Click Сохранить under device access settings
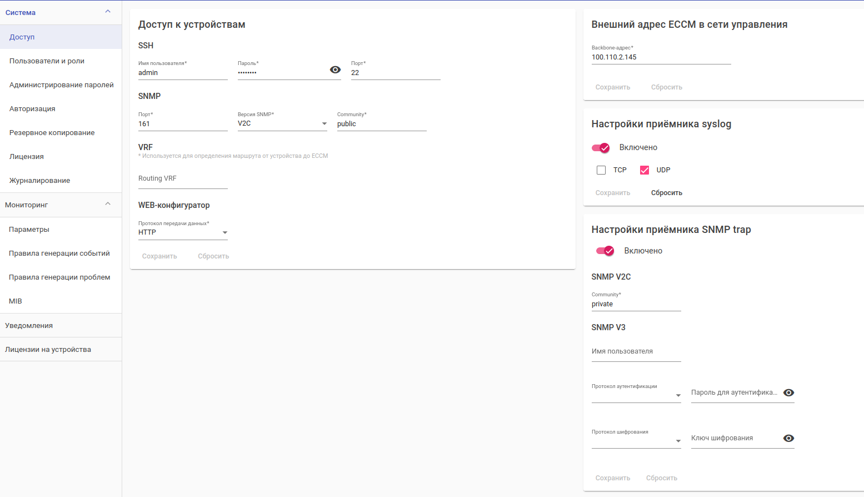Screen dimensions: 864x497 [159, 256]
